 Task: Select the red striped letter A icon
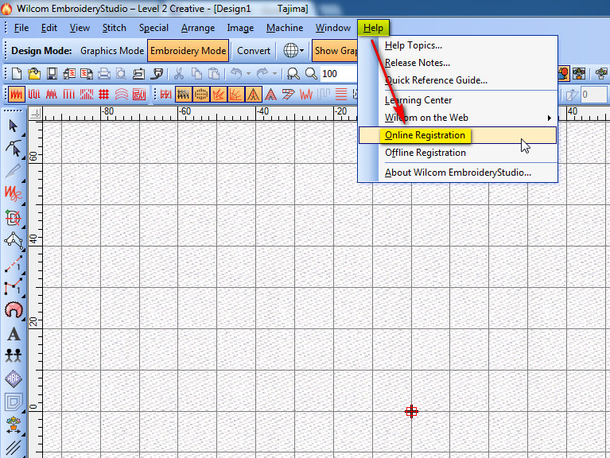(x=270, y=94)
